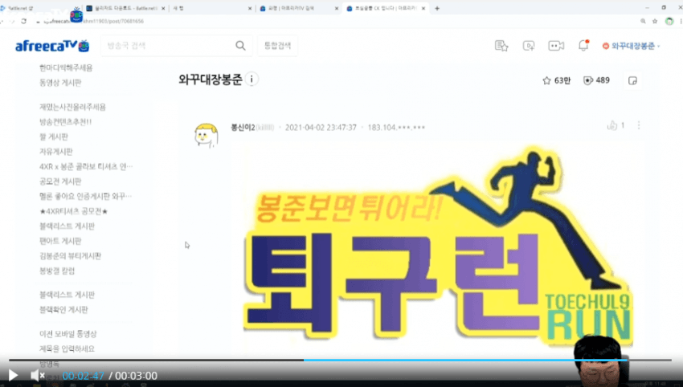This screenshot has height=387, width=683.
Task: Open 재밌는사진올려주세용 board
Action: (x=73, y=107)
